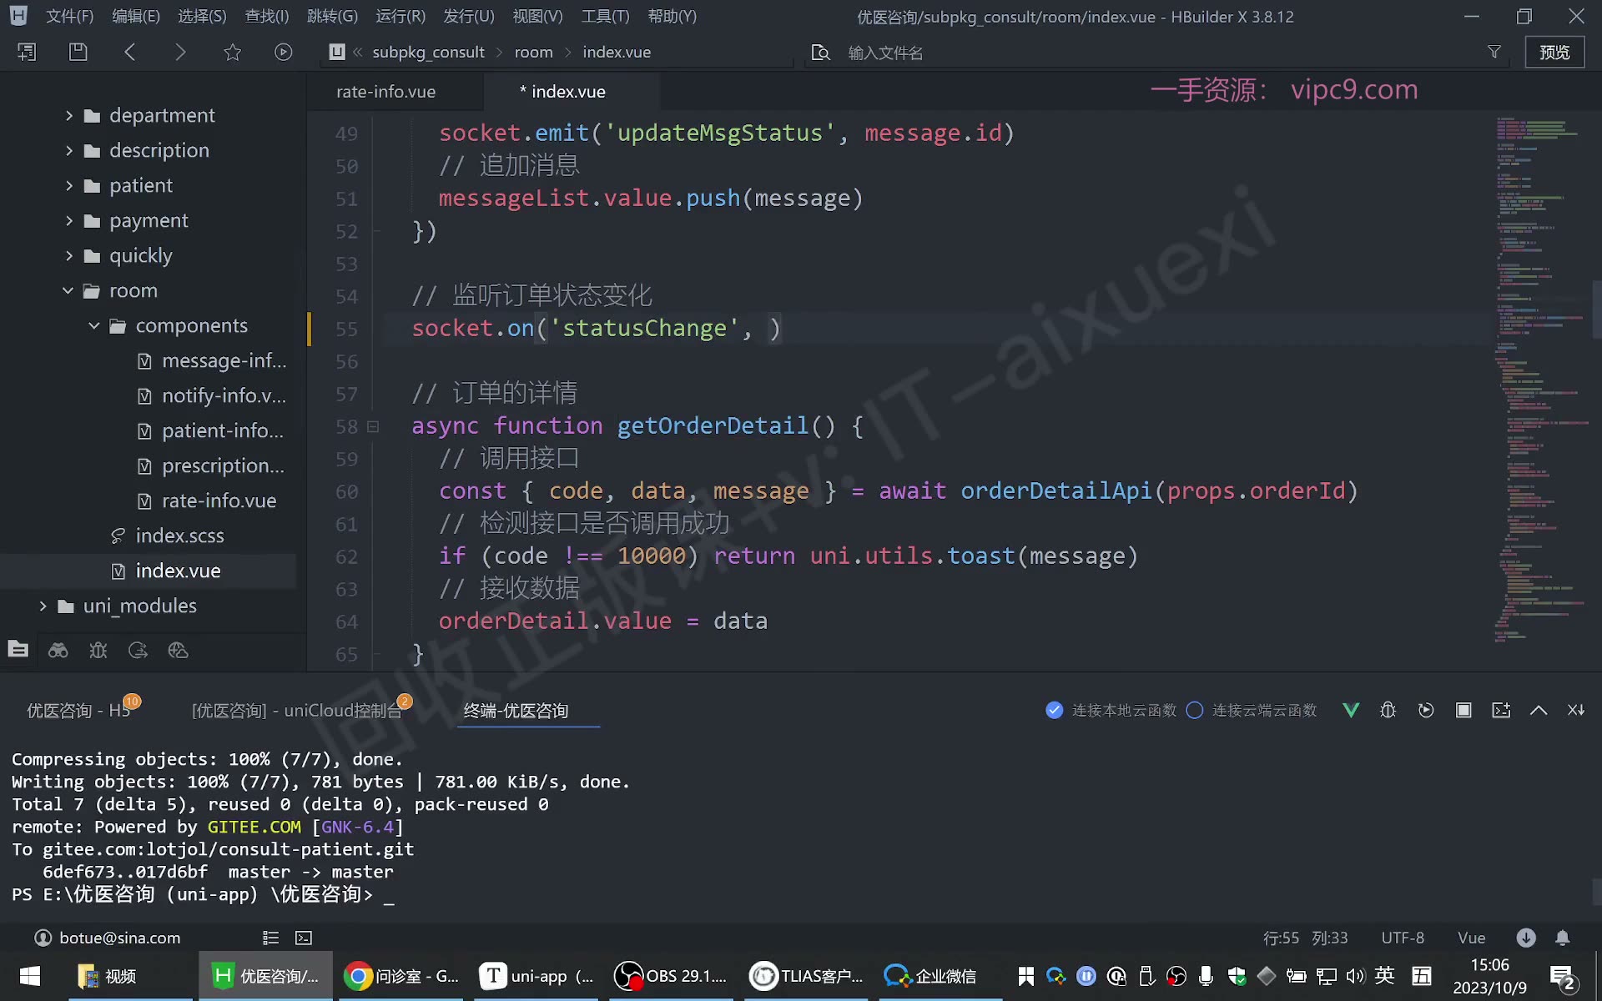Expand the patient folder
The width and height of the screenshot is (1602, 1001).
[x=69, y=185]
